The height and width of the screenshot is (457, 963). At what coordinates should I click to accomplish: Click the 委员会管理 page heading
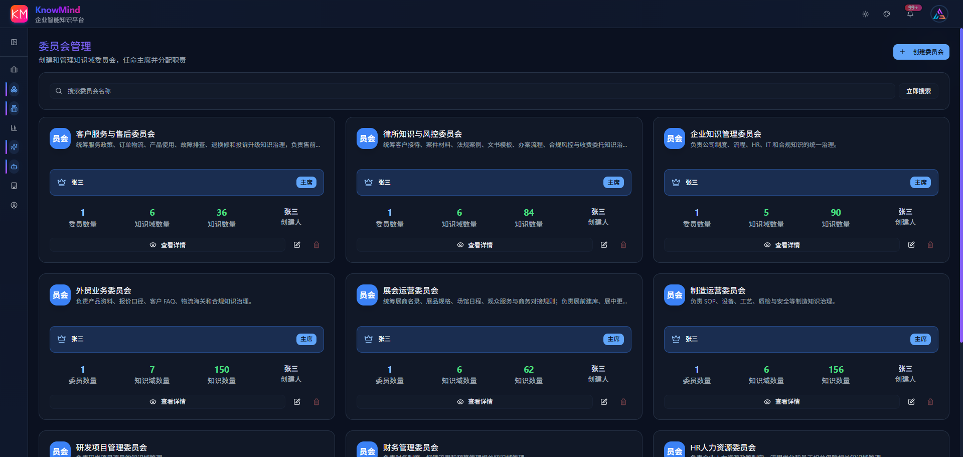coord(65,46)
